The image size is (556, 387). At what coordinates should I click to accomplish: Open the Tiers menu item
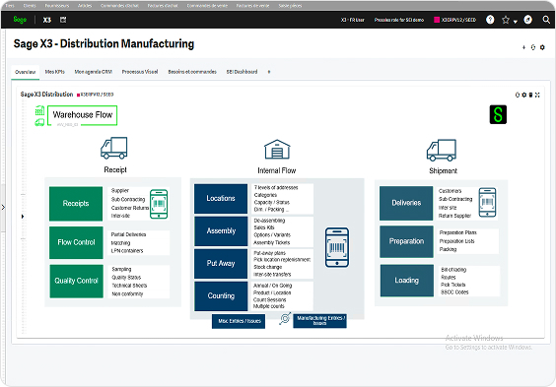point(10,6)
